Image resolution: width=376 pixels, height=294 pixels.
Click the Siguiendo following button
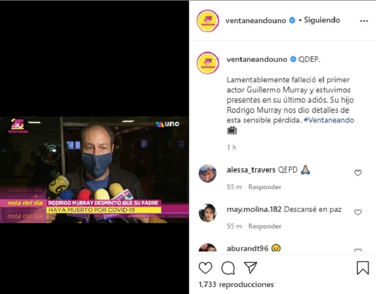tap(322, 20)
